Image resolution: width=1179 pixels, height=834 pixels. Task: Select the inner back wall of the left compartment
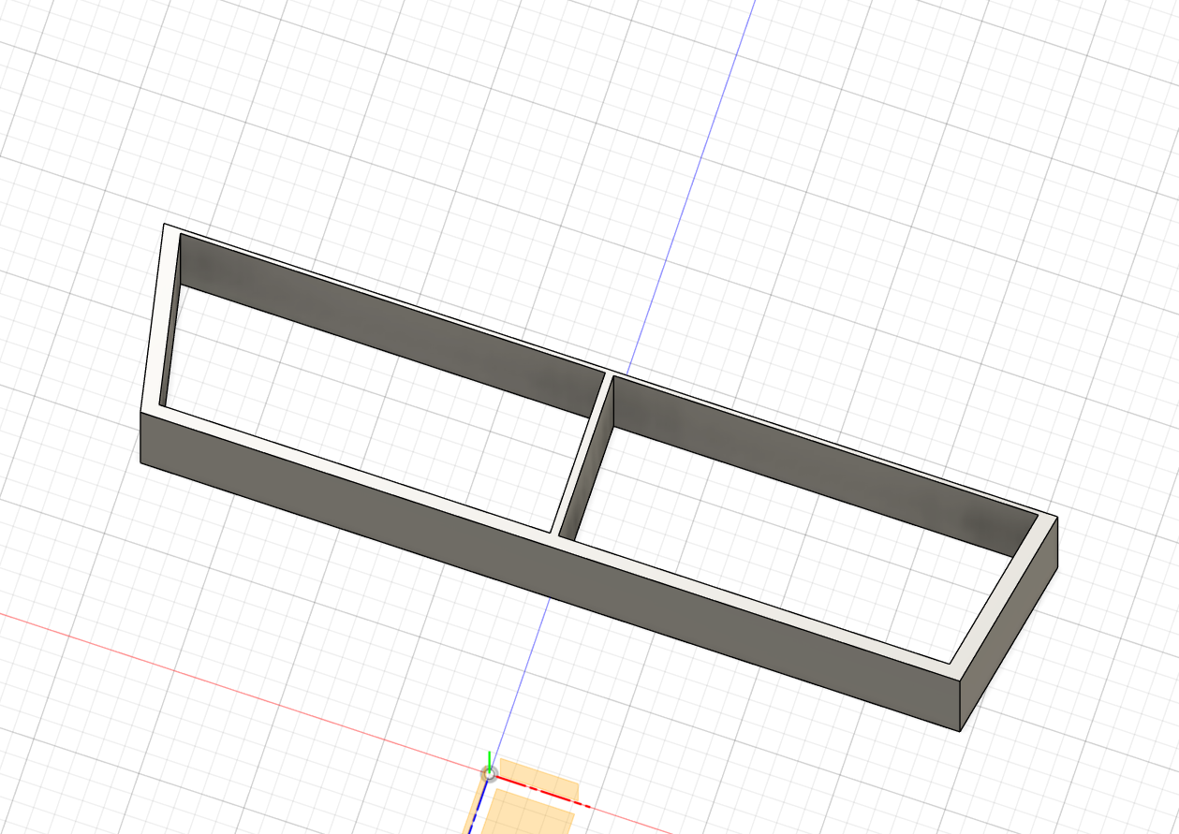tap(391, 328)
